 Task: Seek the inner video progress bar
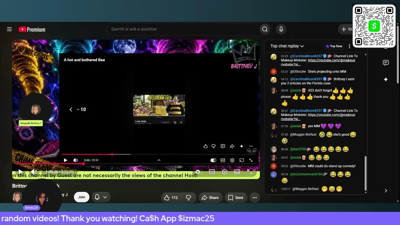pos(159,154)
